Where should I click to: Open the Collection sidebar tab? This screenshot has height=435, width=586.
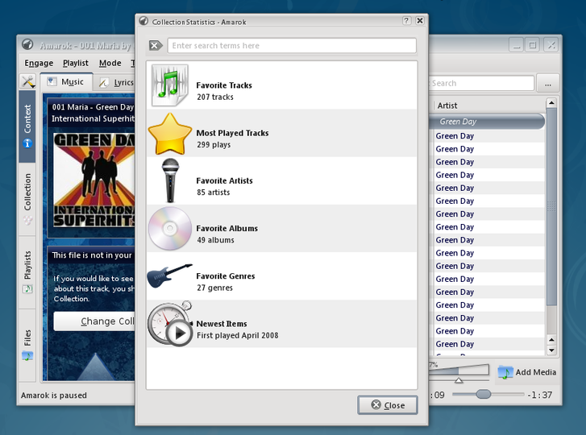click(x=27, y=199)
